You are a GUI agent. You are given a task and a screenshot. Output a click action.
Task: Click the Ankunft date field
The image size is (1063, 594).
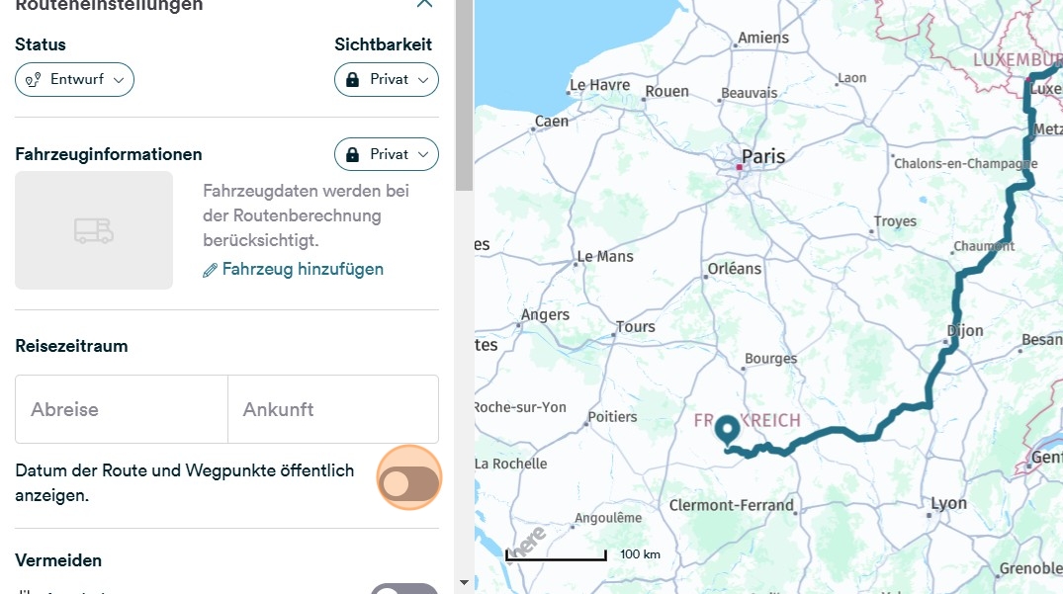tap(333, 409)
